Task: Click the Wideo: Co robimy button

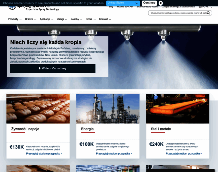Action: tap(53, 68)
